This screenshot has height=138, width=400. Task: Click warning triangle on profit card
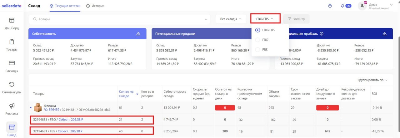pyautogui.click(x=385, y=34)
